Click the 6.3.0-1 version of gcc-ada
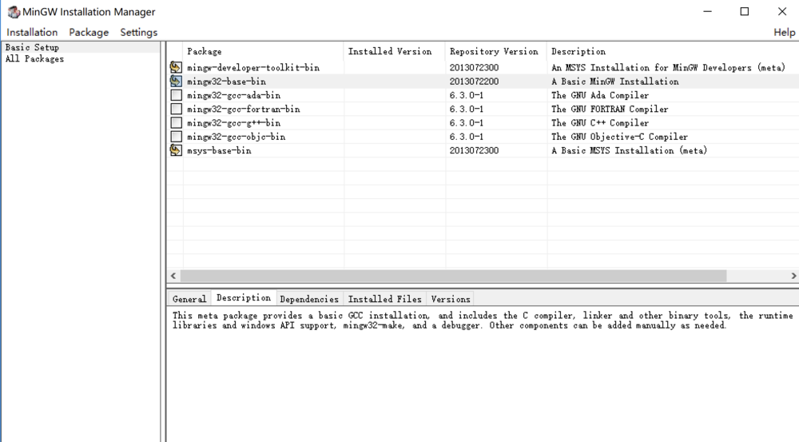 pyautogui.click(x=467, y=95)
